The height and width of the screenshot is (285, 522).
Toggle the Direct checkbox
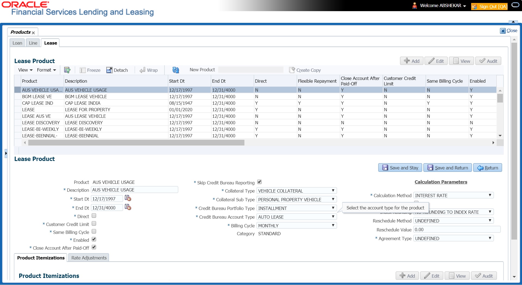[94, 216]
